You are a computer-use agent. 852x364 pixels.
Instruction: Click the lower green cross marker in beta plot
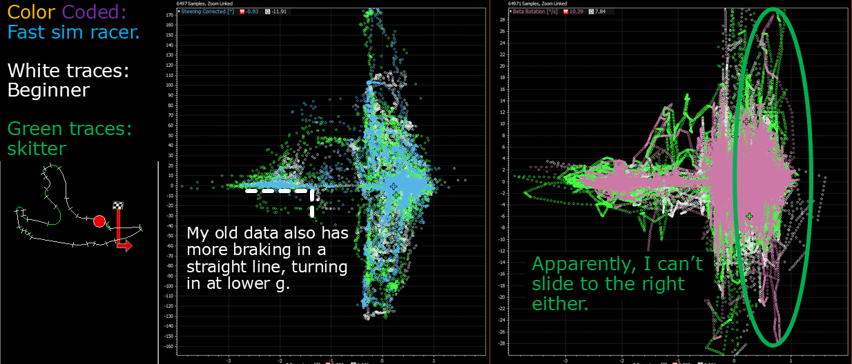[x=749, y=216]
